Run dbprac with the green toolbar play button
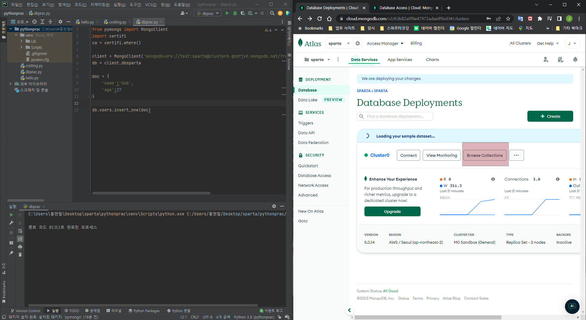Image resolution: width=586 pixels, height=320 pixels. [x=227, y=13]
